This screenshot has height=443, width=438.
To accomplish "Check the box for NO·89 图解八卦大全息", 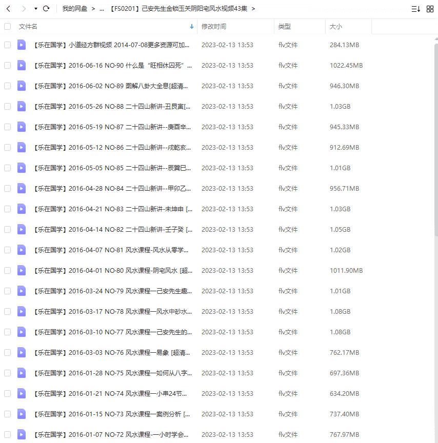I will click(7, 86).
